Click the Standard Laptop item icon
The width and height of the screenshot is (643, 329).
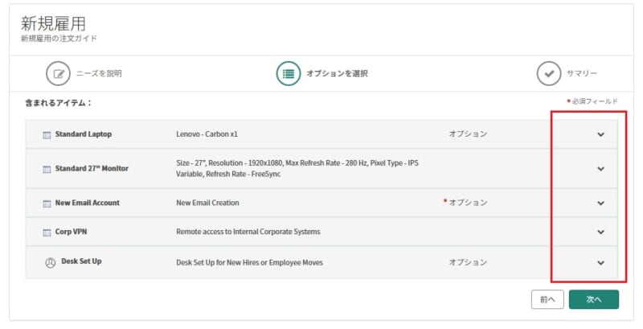click(x=47, y=134)
